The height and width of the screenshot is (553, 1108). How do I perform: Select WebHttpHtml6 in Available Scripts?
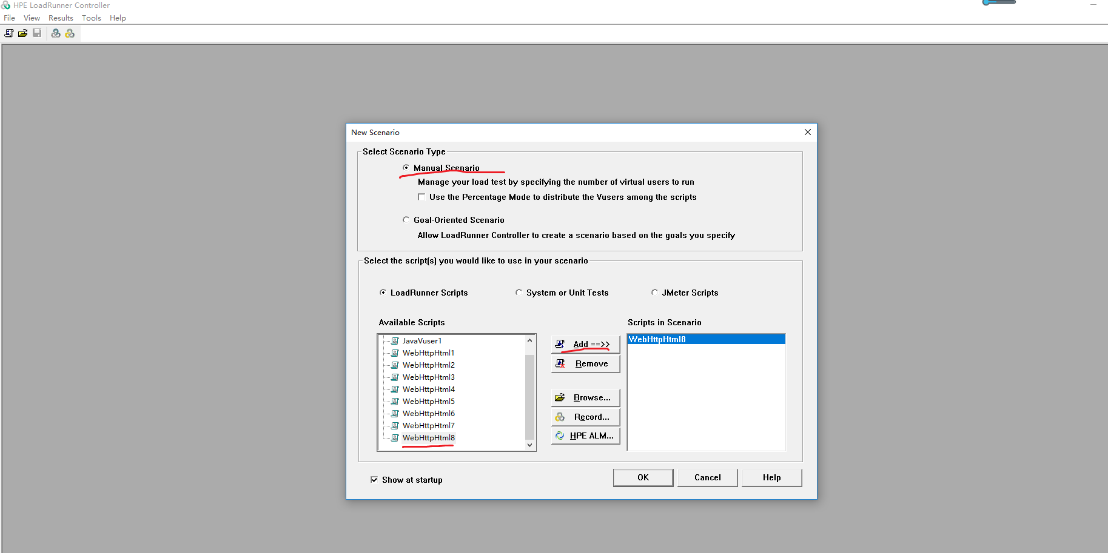(x=428, y=414)
